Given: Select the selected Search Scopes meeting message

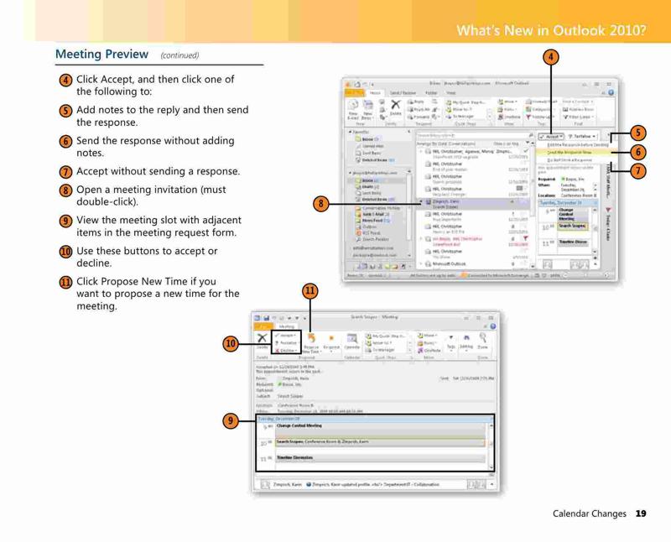Looking at the screenshot, I should click(x=474, y=204).
